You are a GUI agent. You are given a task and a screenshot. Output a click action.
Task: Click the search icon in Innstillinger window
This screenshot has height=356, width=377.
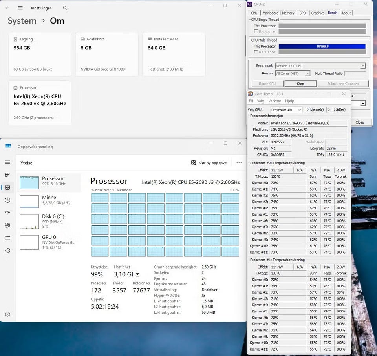[x=65, y=8]
